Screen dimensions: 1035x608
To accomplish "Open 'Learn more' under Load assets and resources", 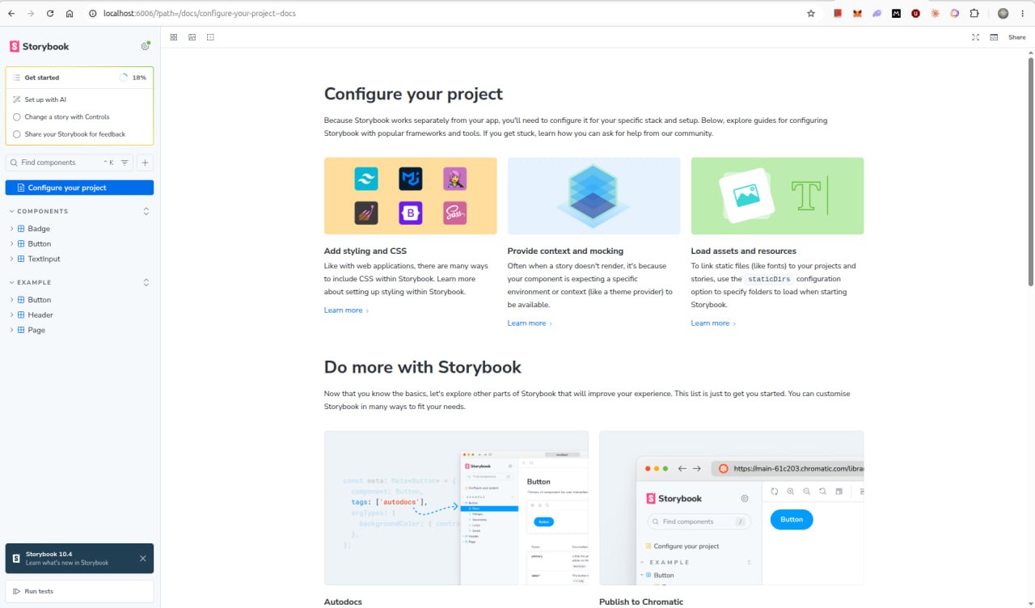I will 713,323.
